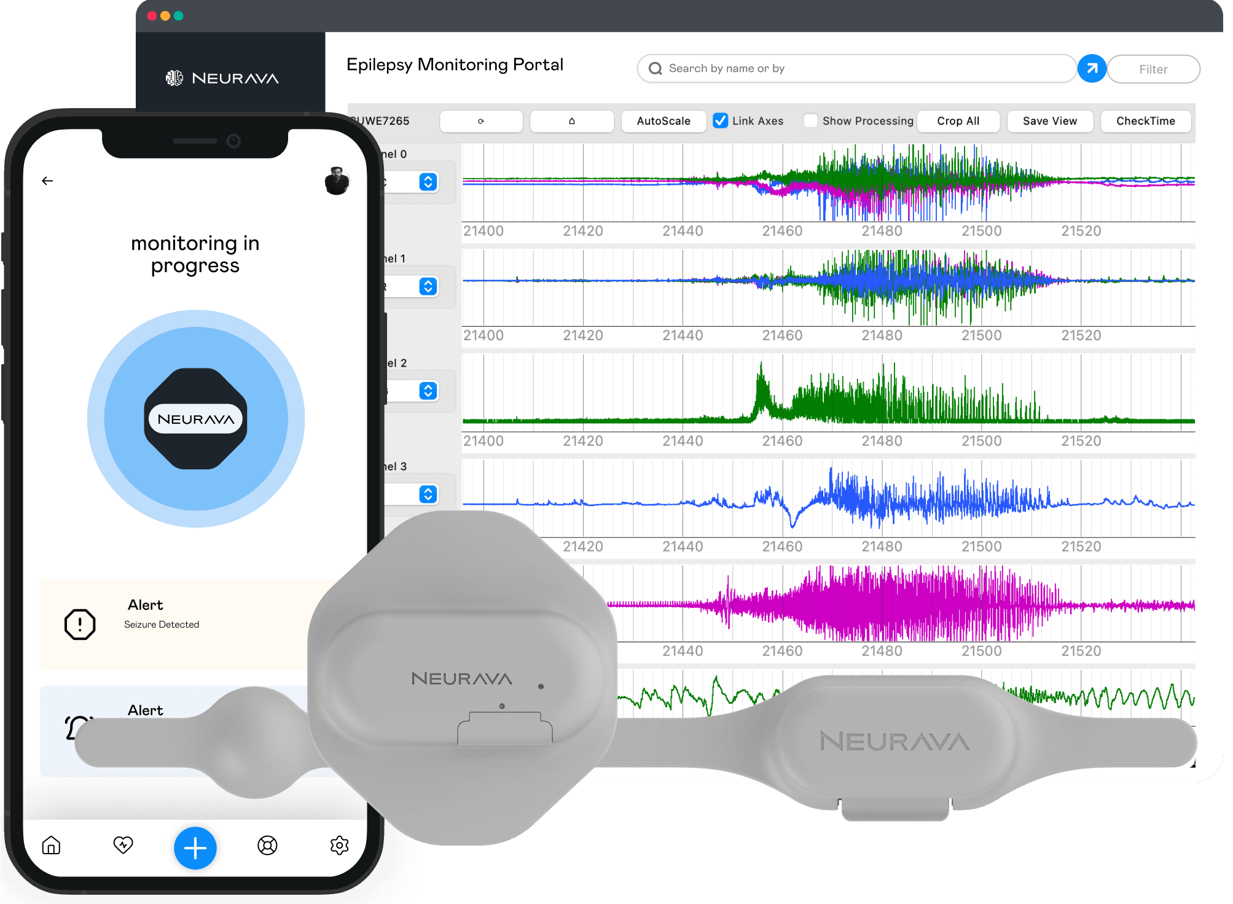
Task: Expand the Channel 1 dropdown stepper
Action: point(428,286)
